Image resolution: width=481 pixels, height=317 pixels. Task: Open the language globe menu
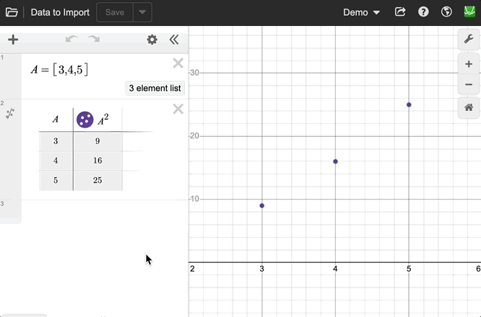446,12
